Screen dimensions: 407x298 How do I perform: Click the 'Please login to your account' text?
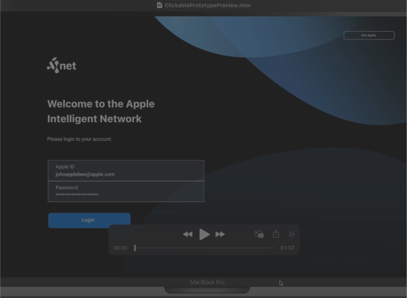click(80, 139)
